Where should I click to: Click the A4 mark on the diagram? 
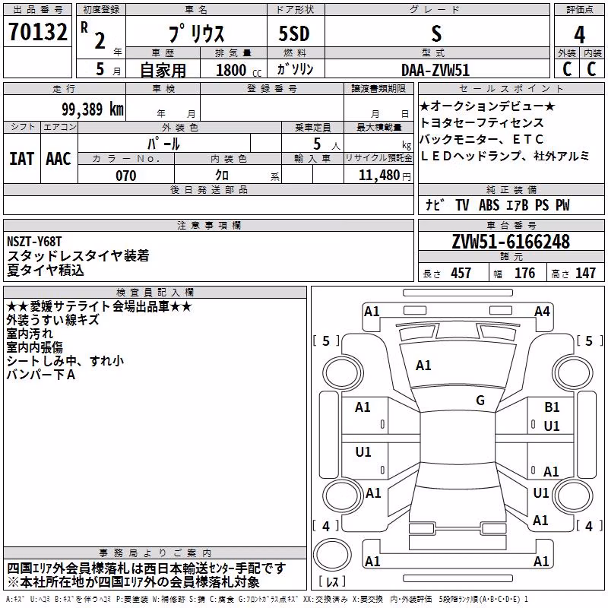542,312
